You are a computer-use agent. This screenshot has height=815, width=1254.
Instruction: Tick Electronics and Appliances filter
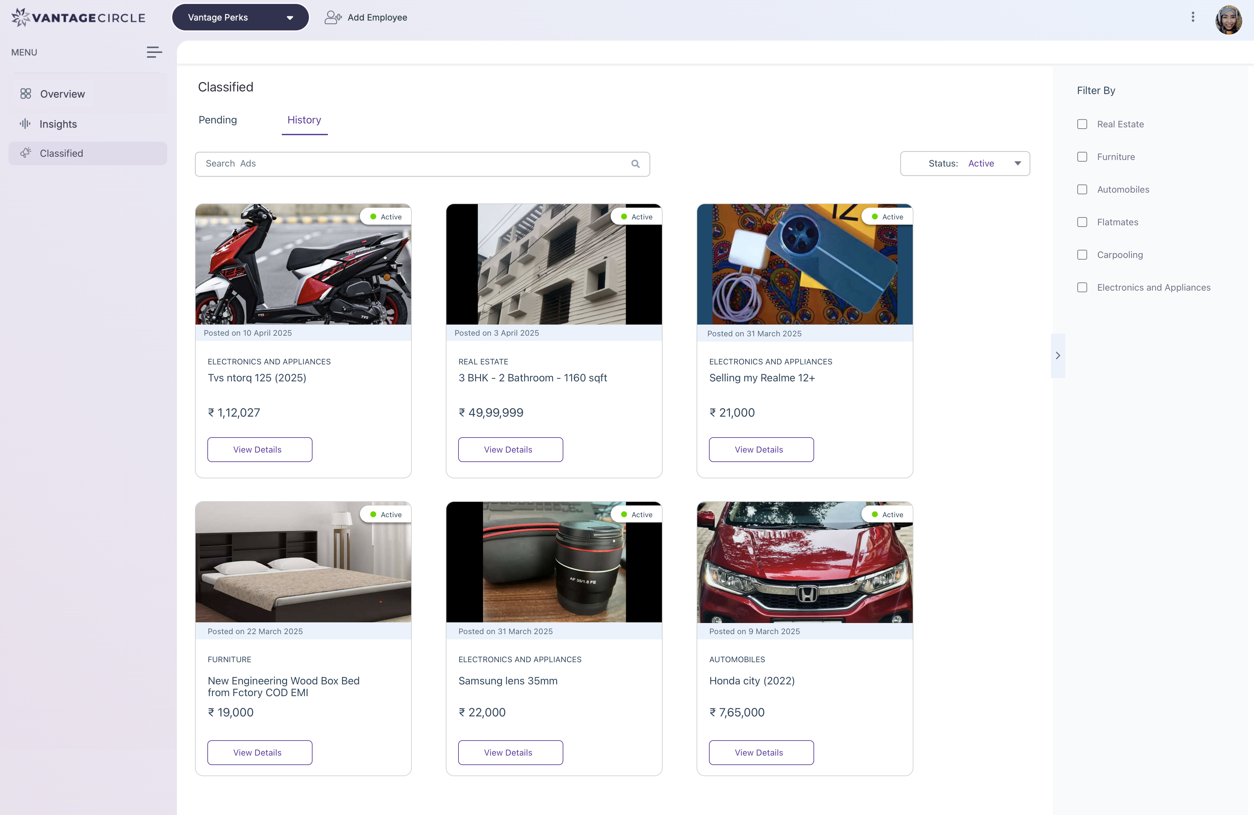pos(1082,288)
